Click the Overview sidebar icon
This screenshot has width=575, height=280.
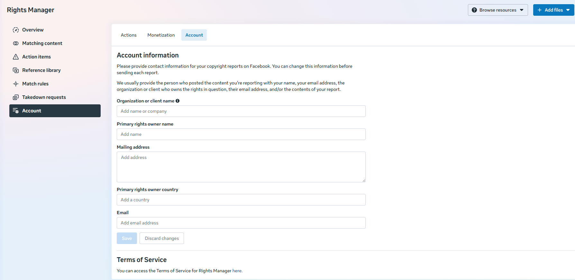point(15,30)
